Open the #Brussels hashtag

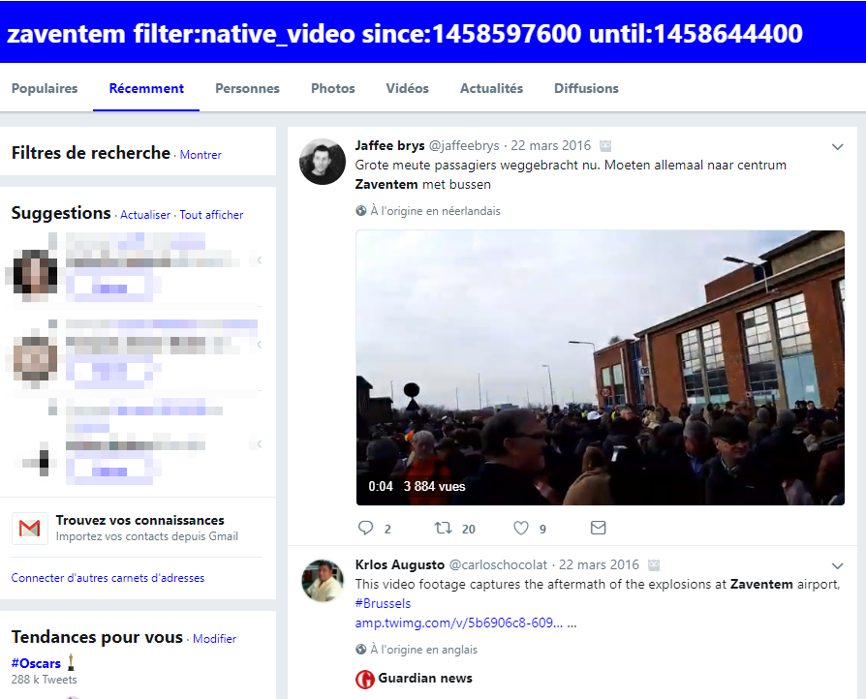383,603
